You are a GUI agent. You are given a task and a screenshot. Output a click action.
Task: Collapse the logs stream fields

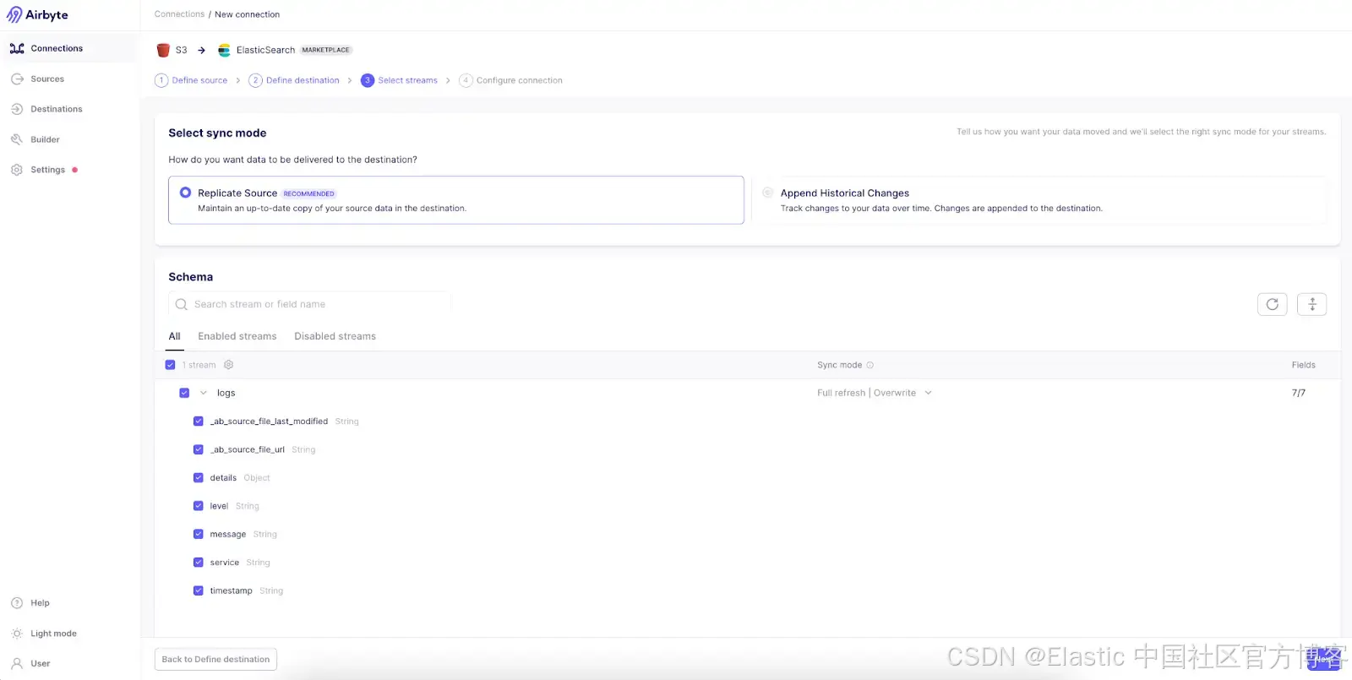tap(203, 393)
